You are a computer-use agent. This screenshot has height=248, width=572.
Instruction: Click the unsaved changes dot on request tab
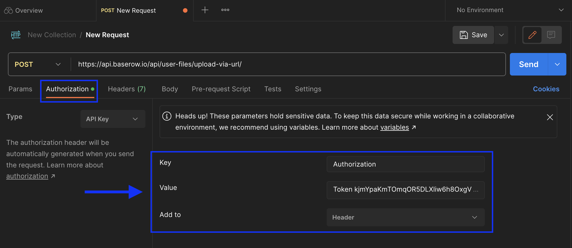coord(185,10)
